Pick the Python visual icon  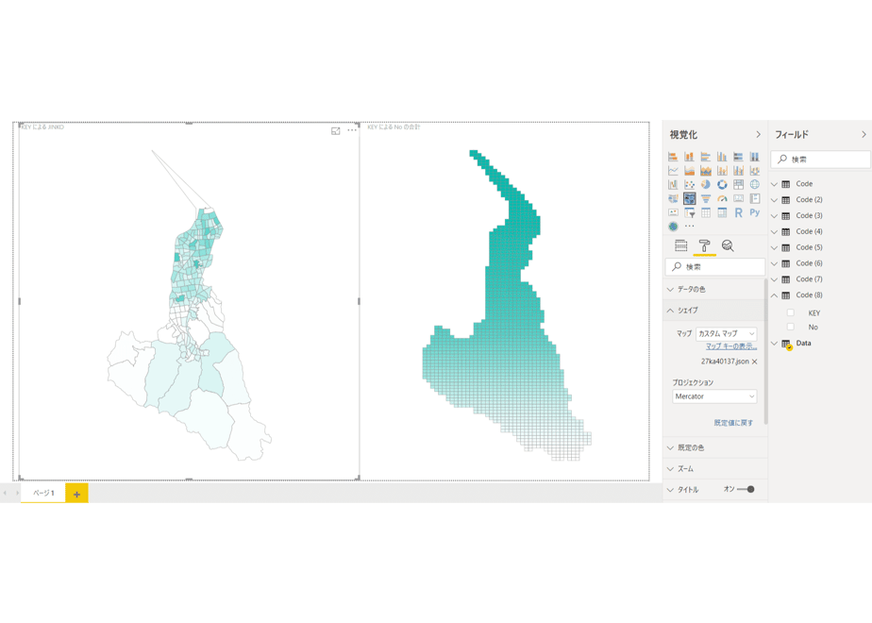click(755, 212)
